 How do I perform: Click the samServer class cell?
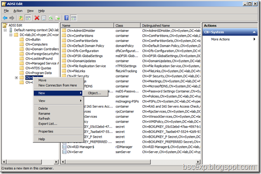tap(123, 152)
